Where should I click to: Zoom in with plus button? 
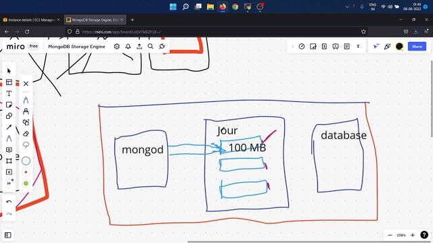point(413,235)
